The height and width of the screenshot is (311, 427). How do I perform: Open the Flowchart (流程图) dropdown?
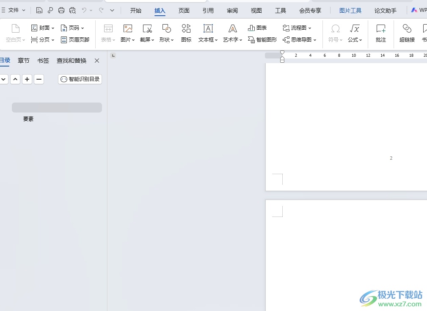(297, 28)
